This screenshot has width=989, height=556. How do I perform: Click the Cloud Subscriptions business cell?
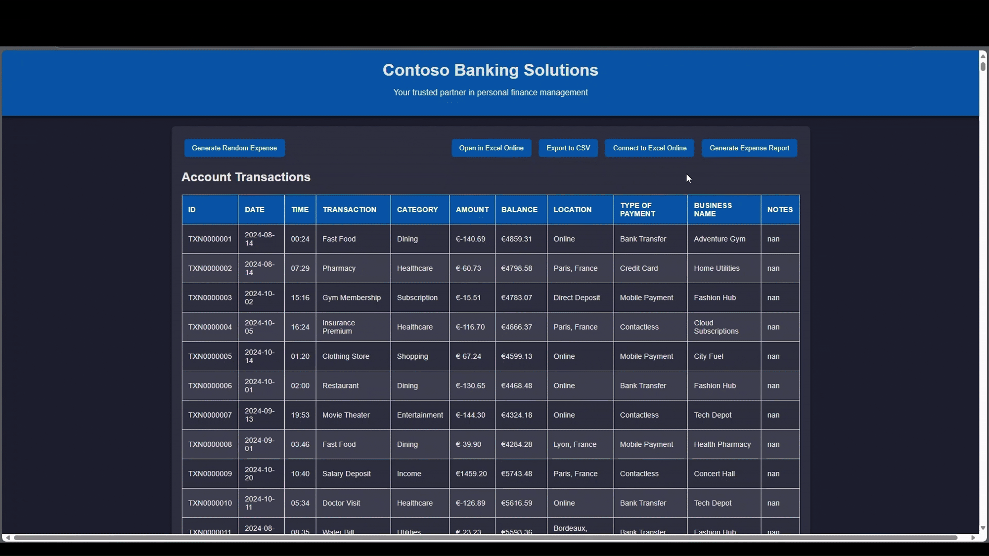pos(724,327)
